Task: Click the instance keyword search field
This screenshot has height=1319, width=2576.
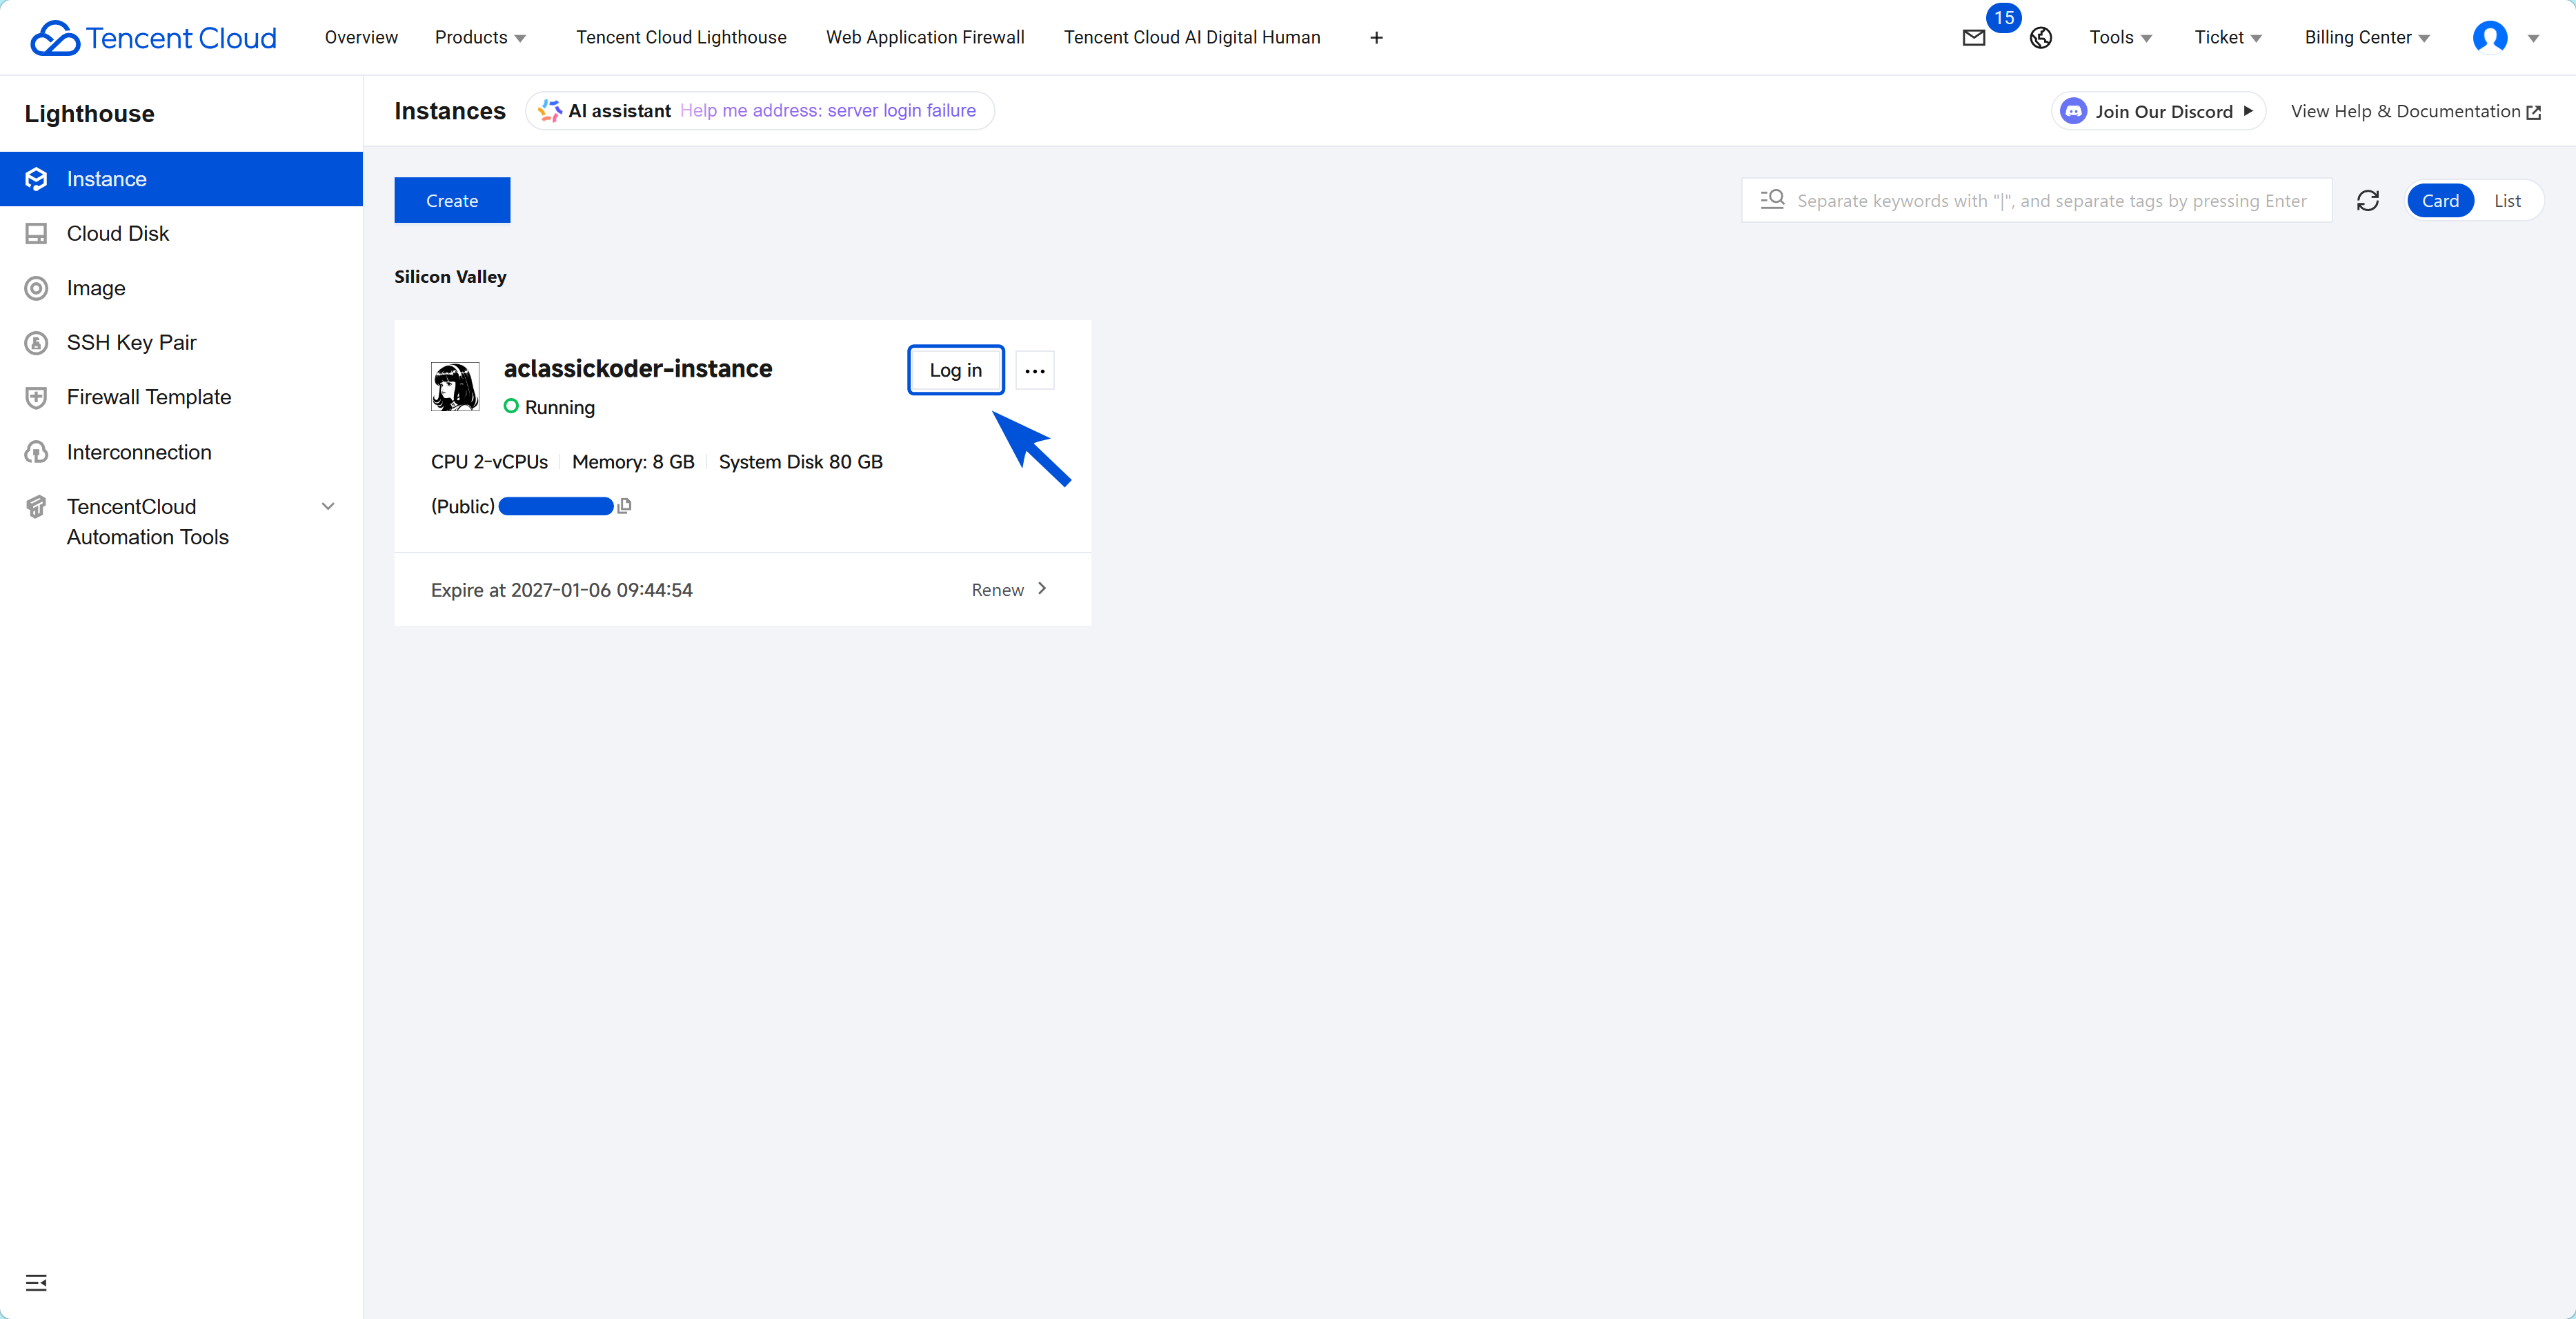Action: (x=2037, y=201)
